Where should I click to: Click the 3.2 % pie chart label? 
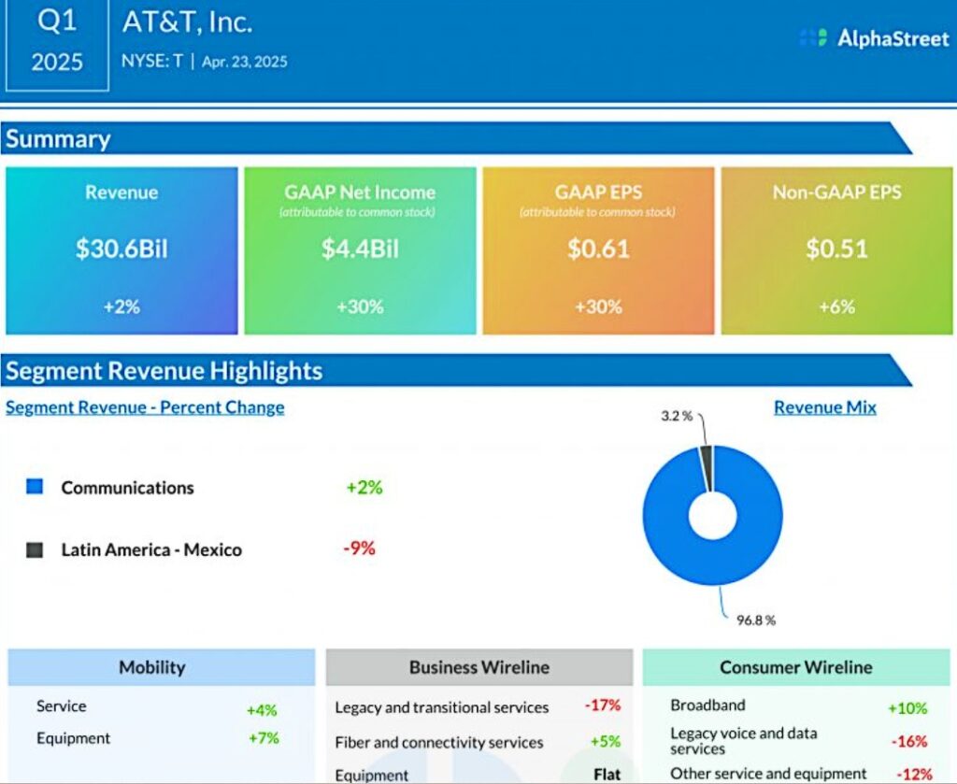point(677,416)
